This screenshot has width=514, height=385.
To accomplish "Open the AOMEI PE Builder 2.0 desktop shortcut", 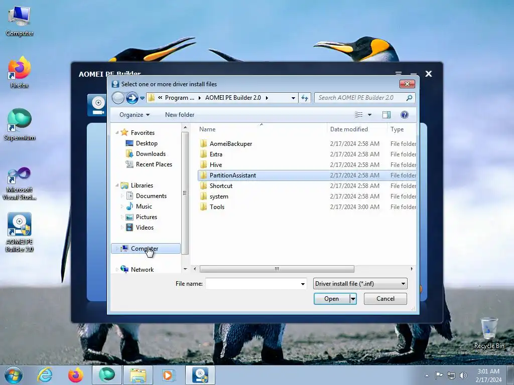I will tap(20, 233).
